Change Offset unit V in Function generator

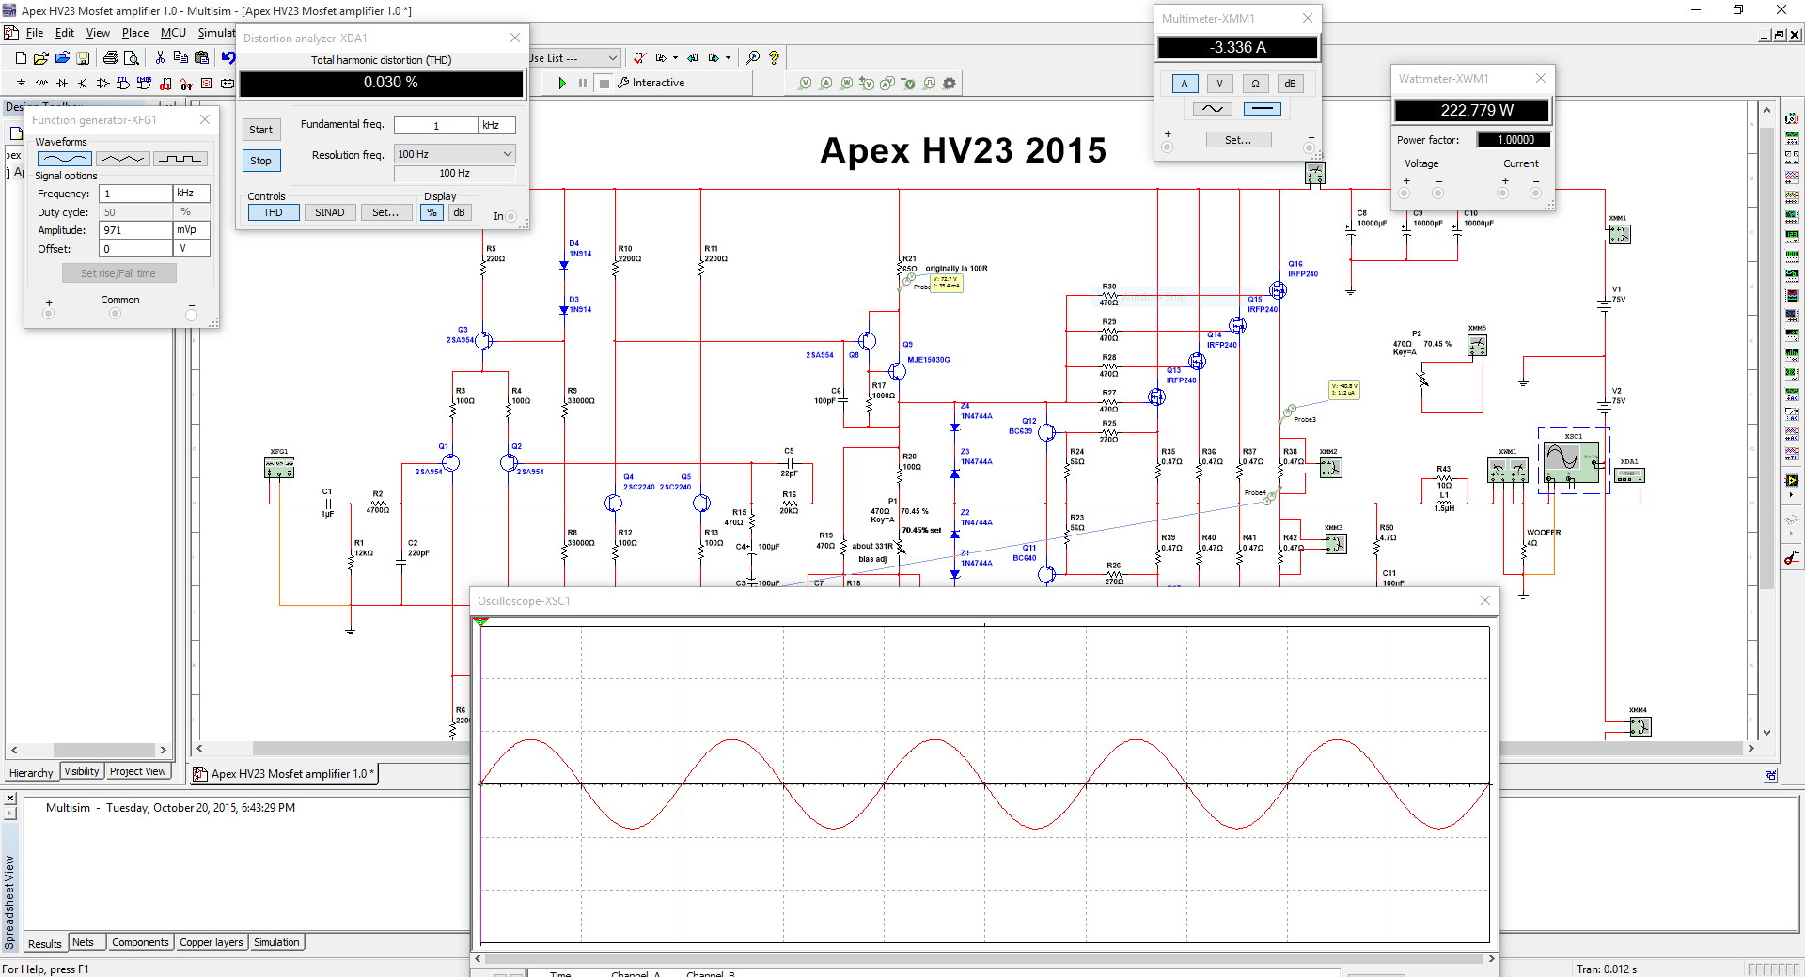point(192,249)
